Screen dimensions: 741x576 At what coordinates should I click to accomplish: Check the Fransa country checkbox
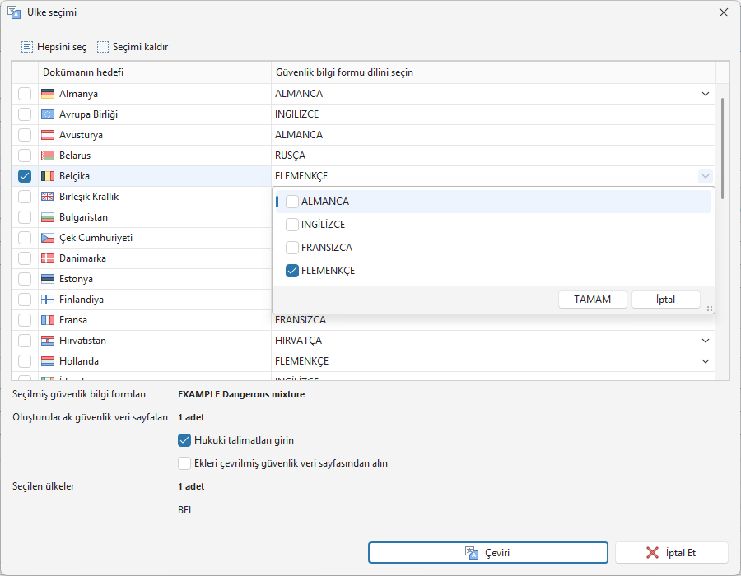point(25,320)
